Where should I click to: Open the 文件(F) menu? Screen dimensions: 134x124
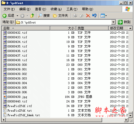tap(9, 9)
